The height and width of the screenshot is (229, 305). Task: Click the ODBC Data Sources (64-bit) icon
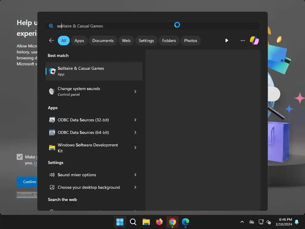coord(52,132)
